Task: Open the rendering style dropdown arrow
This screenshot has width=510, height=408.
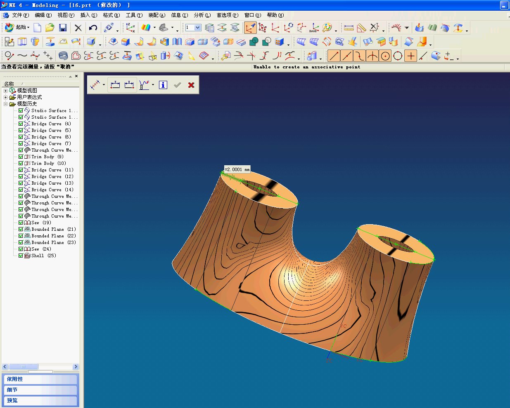Action: (154, 28)
